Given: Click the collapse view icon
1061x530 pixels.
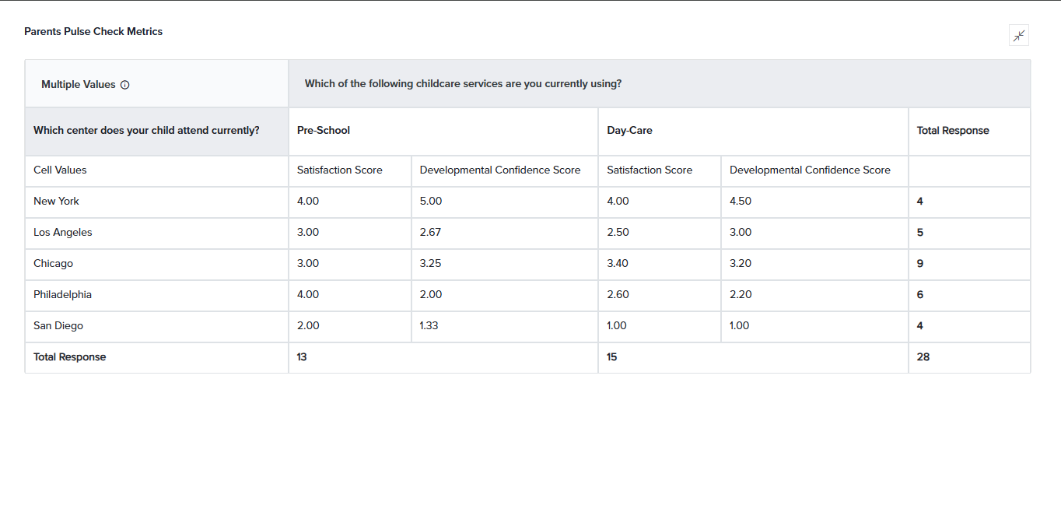Looking at the screenshot, I should [x=1018, y=35].
